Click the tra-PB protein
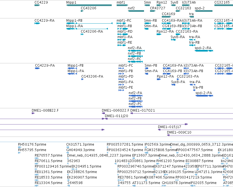Viewport: 233px width, 187px height. point(194,90)
